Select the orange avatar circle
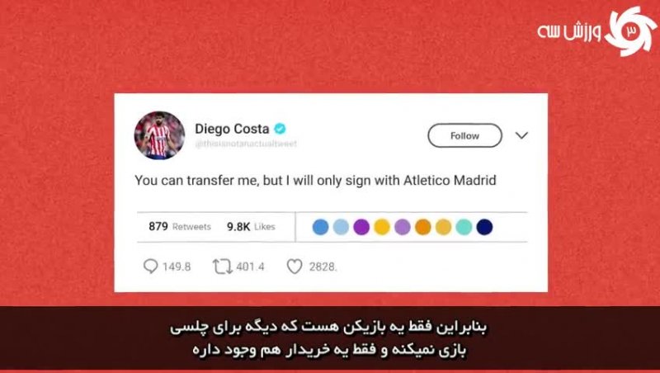Viewport: 660px width, 373px height. coord(423,227)
